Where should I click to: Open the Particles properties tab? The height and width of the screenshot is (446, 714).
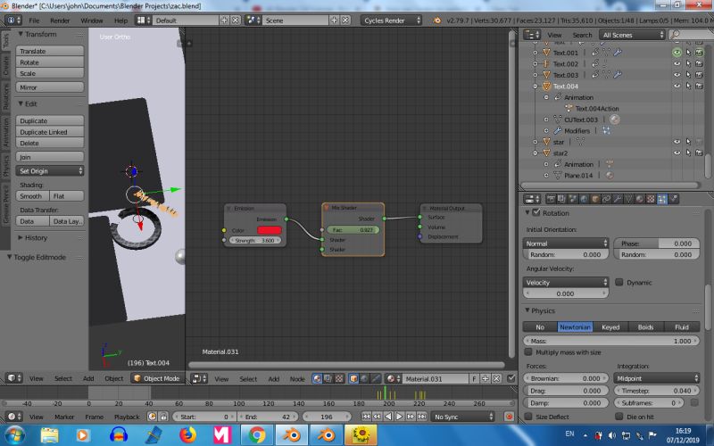point(662,199)
